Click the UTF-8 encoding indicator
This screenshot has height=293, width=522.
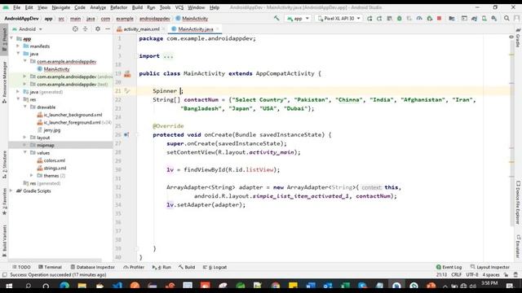[x=472, y=275]
